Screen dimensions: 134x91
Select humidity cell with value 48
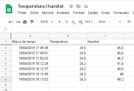[x=106, y=74]
